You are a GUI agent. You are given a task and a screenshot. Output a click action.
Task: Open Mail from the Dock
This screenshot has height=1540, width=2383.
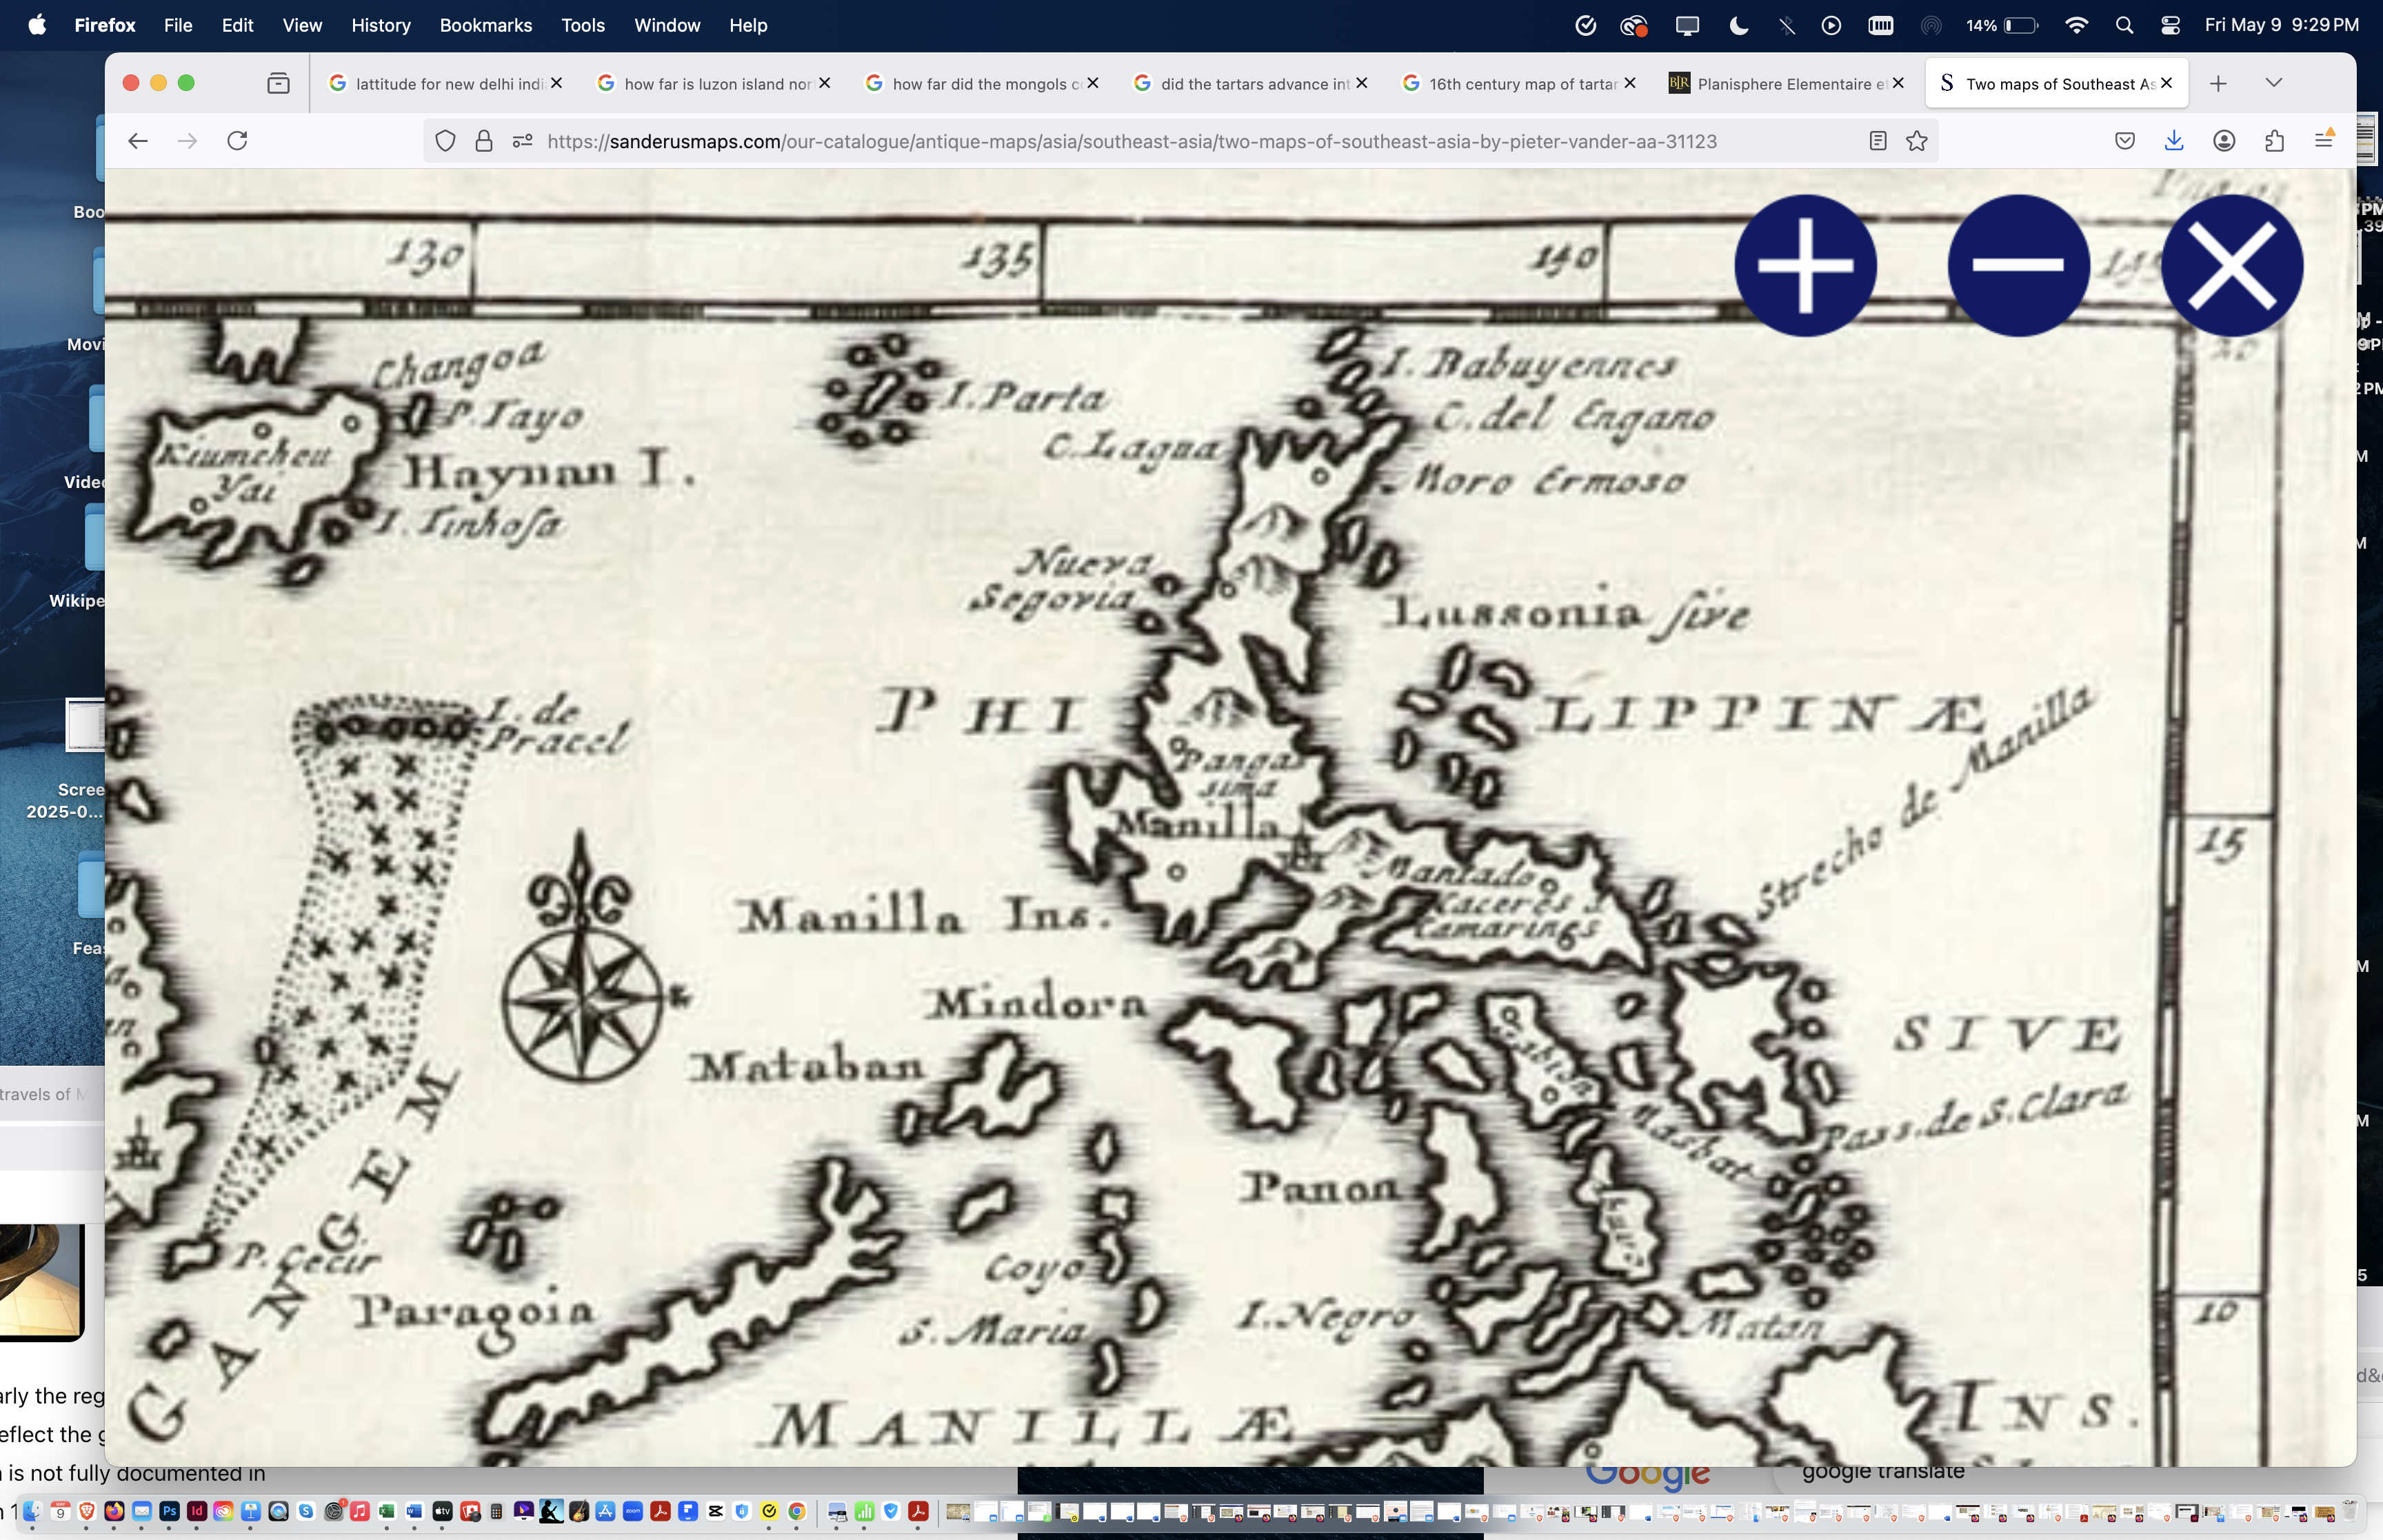click(142, 1511)
